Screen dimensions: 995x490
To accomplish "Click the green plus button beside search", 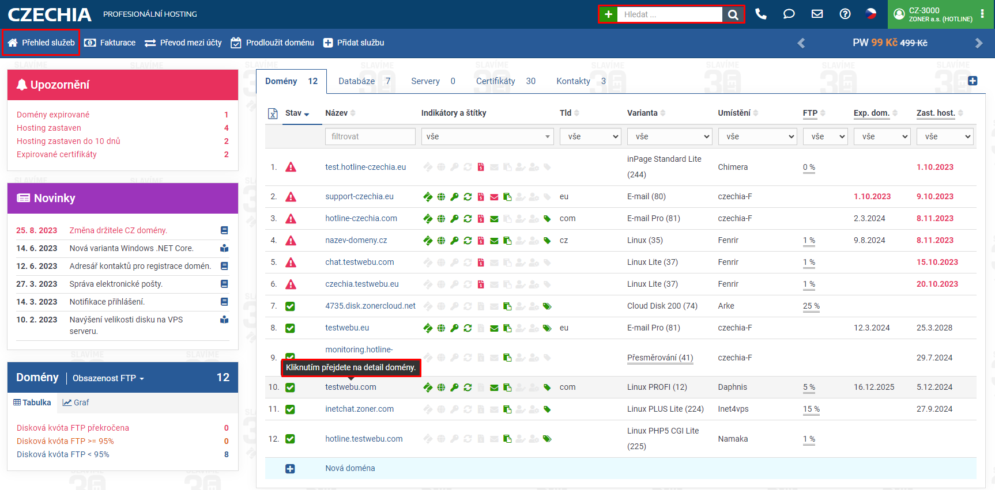I will (608, 14).
